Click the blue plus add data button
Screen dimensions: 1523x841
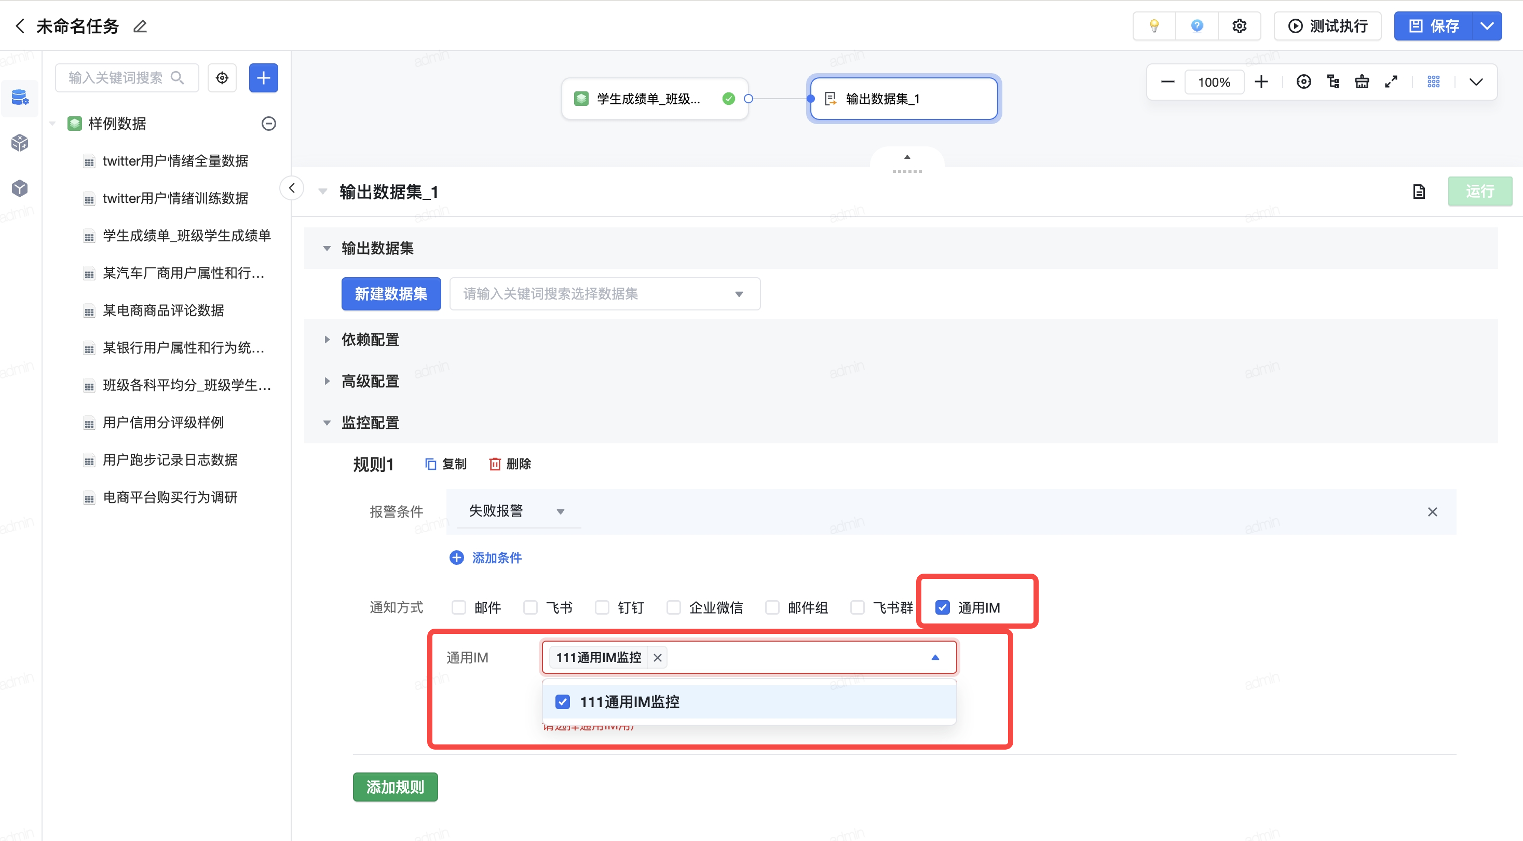tap(263, 78)
